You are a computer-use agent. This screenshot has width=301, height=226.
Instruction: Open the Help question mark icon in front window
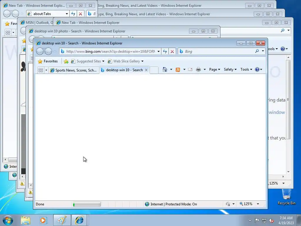pos(257,69)
